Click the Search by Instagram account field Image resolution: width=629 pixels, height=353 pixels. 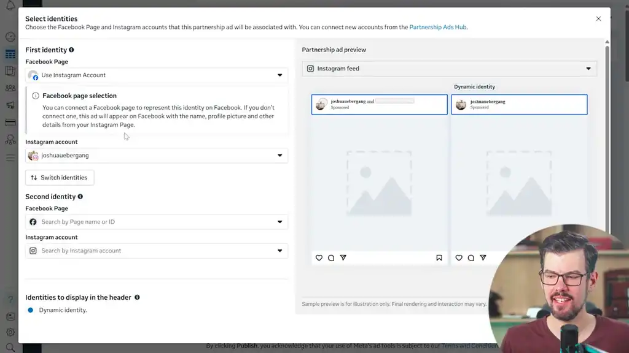click(157, 250)
